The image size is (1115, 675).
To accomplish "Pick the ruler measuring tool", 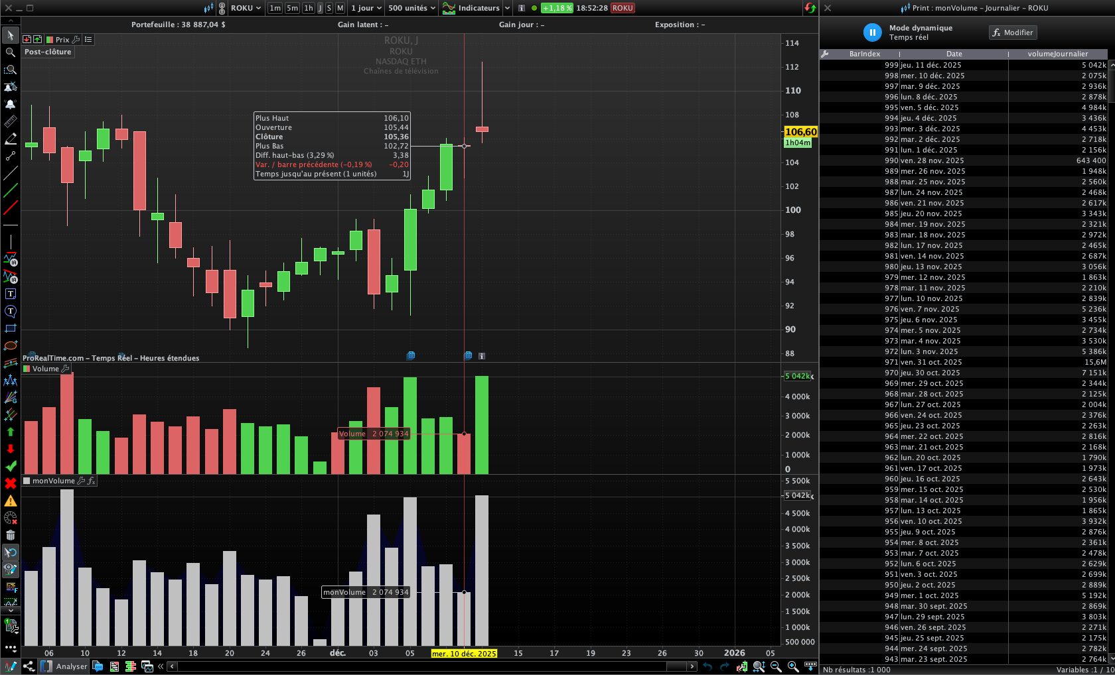I will 11,121.
